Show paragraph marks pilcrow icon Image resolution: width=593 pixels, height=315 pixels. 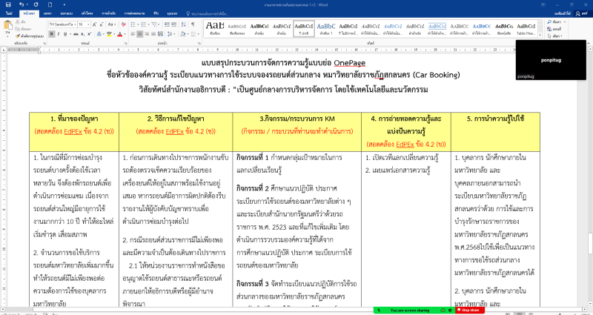click(x=192, y=24)
